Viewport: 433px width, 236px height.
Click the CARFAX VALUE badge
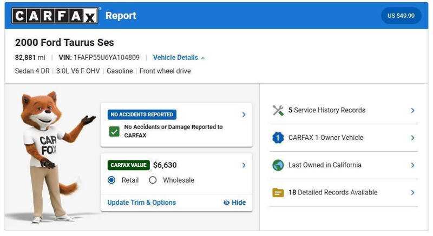point(129,165)
